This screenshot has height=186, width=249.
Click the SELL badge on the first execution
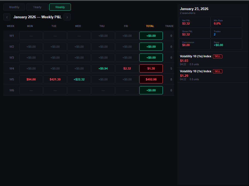[x=217, y=56]
